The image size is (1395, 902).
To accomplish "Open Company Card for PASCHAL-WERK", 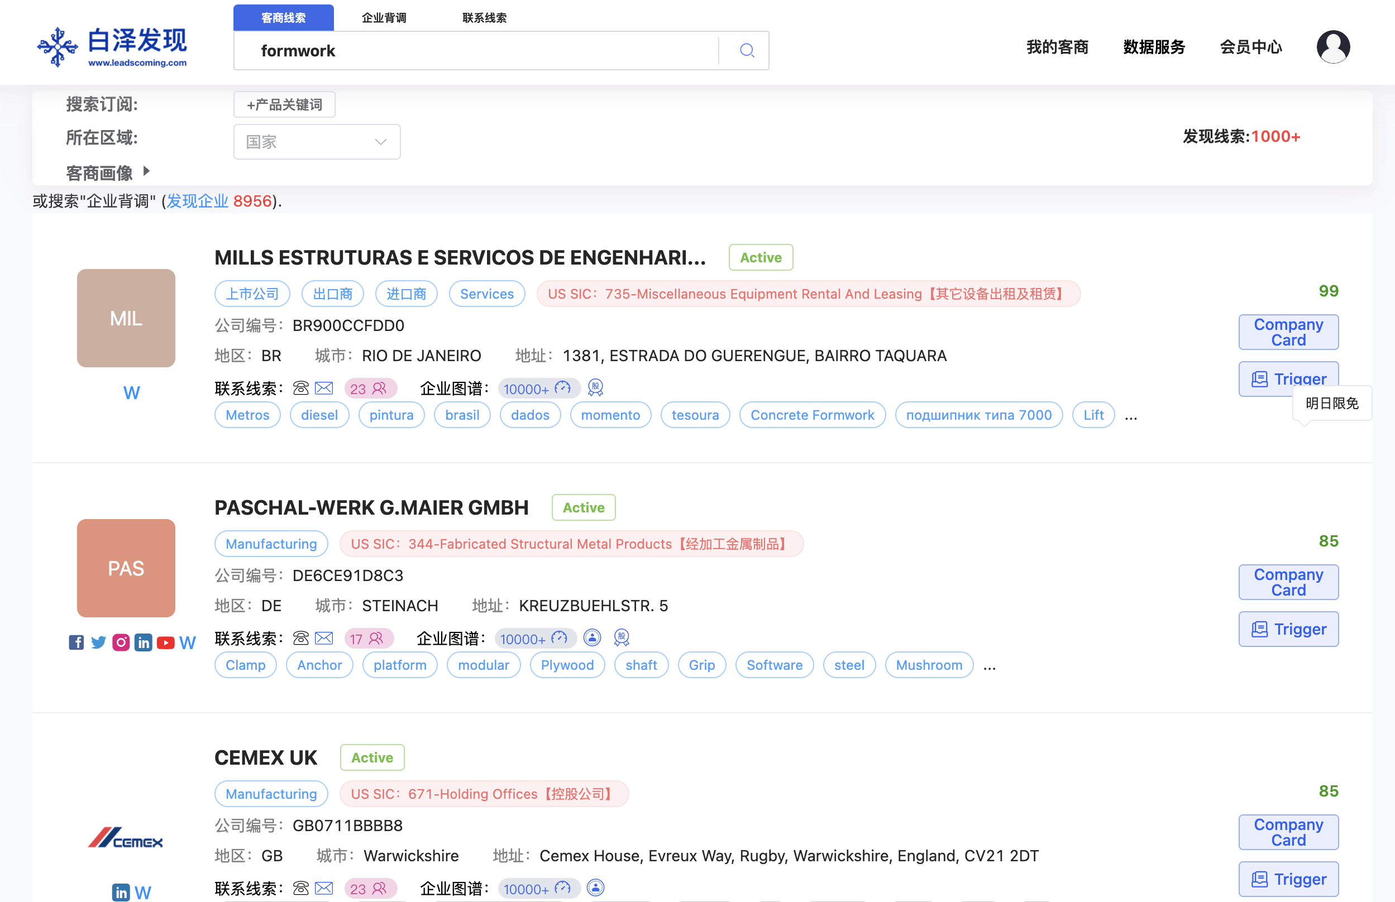I will (1288, 582).
